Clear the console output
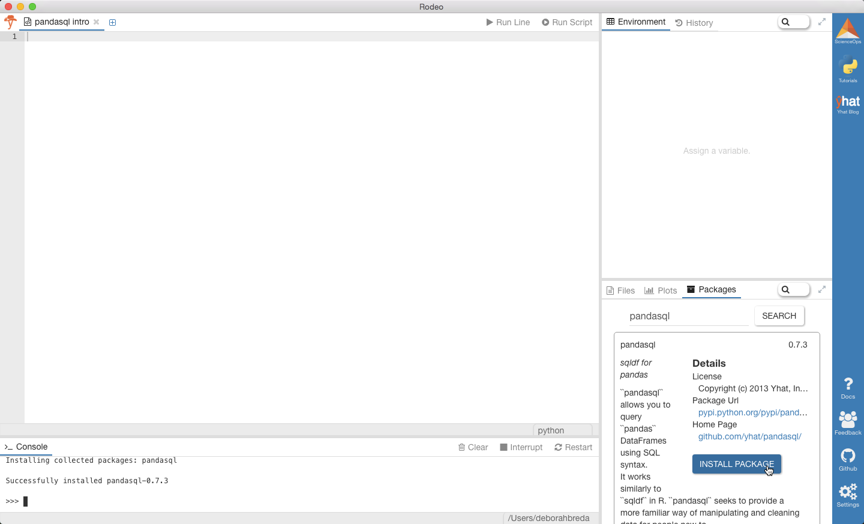This screenshot has height=524, width=864. point(473,447)
